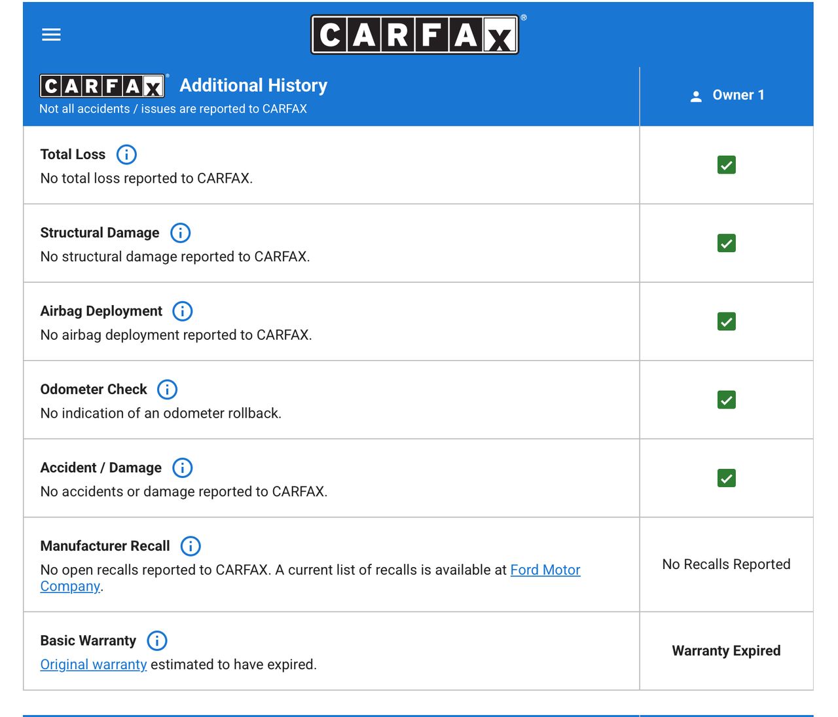Click the Structural Damage green checkmark
This screenshot has height=717, width=838.
click(726, 243)
